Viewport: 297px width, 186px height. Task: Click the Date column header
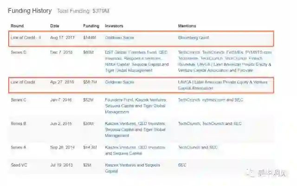(x=55, y=25)
